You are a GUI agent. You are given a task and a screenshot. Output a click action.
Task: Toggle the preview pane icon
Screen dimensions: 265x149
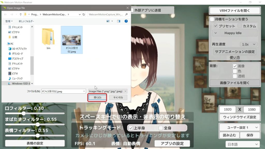119,21
